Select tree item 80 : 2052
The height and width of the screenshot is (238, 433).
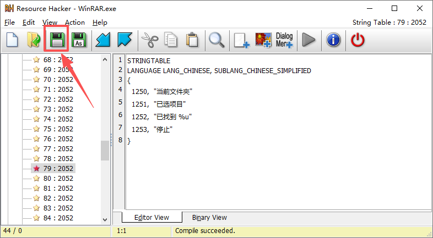[58, 179]
